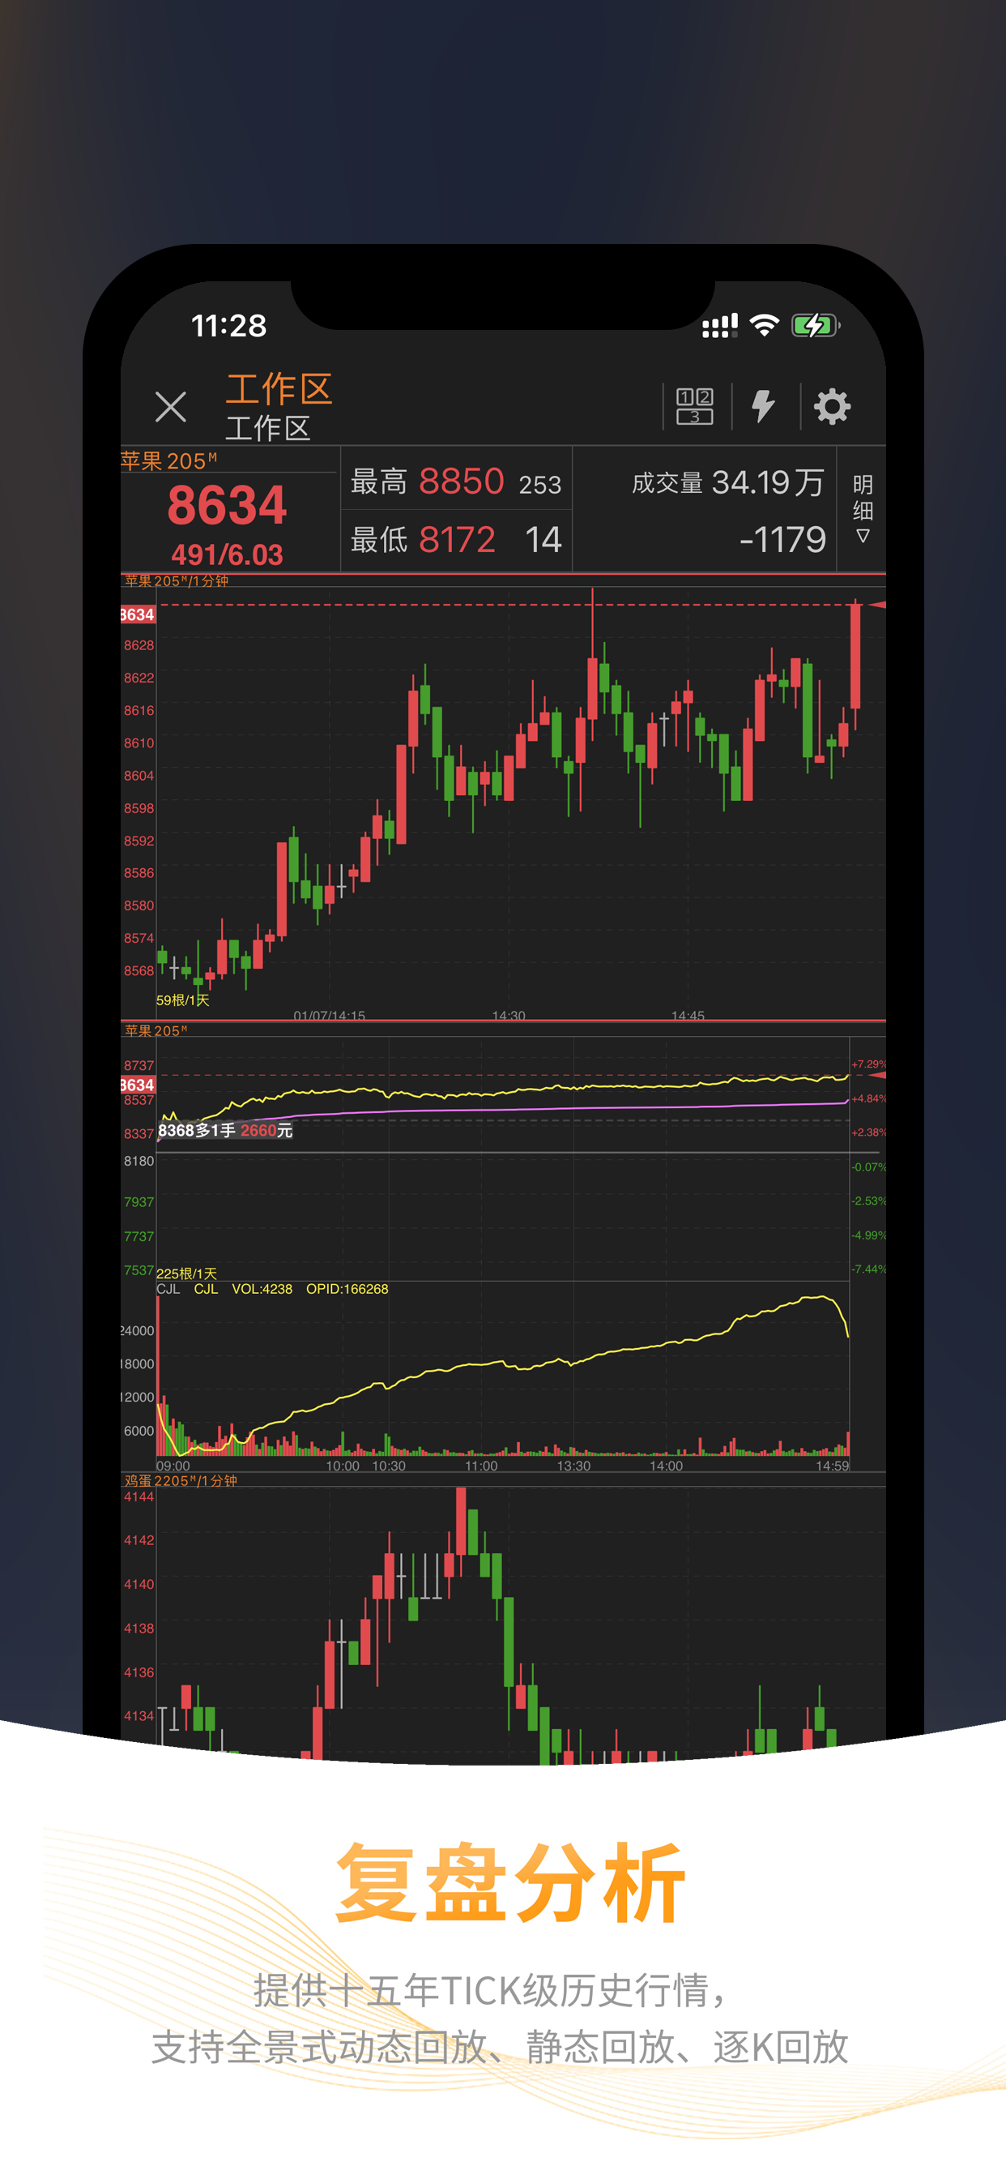The height and width of the screenshot is (2179, 1006).
Task: Tap the 8368多1手 2660元 position label
Action: click(x=225, y=1130)
